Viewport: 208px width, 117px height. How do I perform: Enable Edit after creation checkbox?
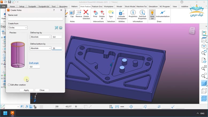coord(9,85)
